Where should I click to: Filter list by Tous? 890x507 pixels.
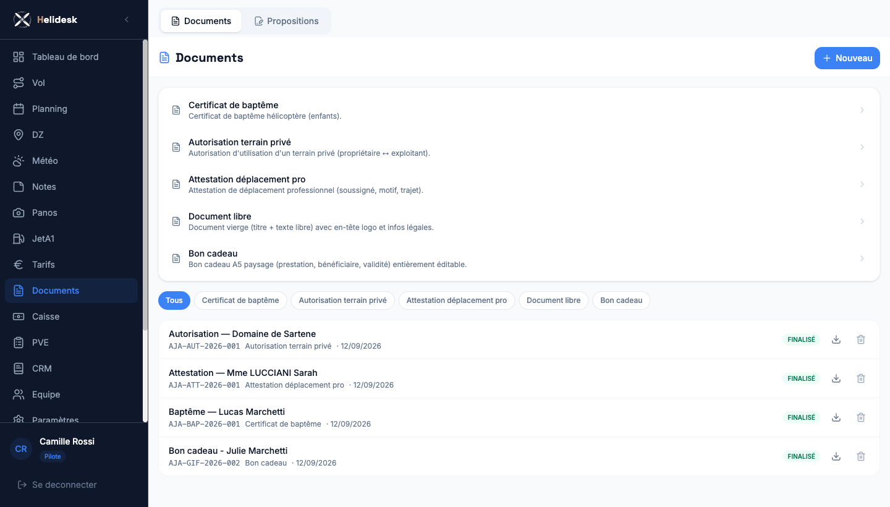pyautogui.click(x=174, y=300)
